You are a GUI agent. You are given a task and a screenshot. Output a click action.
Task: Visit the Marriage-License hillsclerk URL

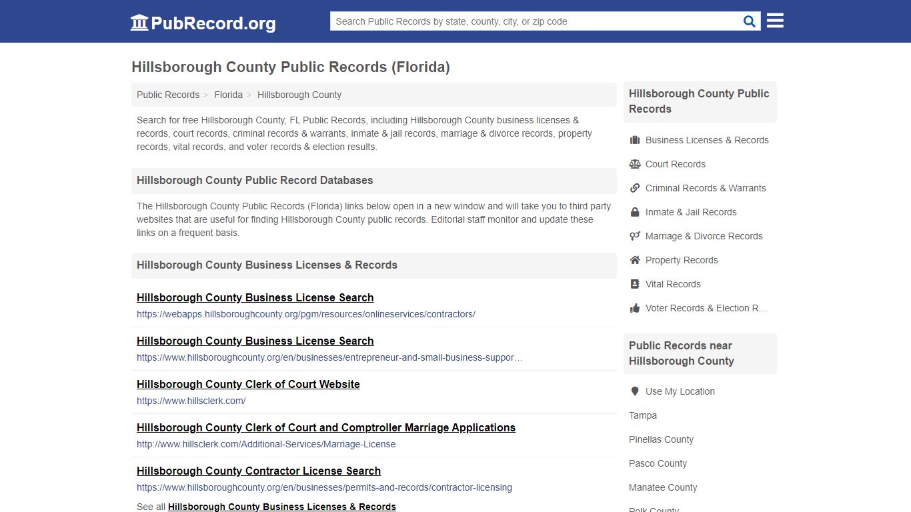pyautogui.click(x=266, y=444)
